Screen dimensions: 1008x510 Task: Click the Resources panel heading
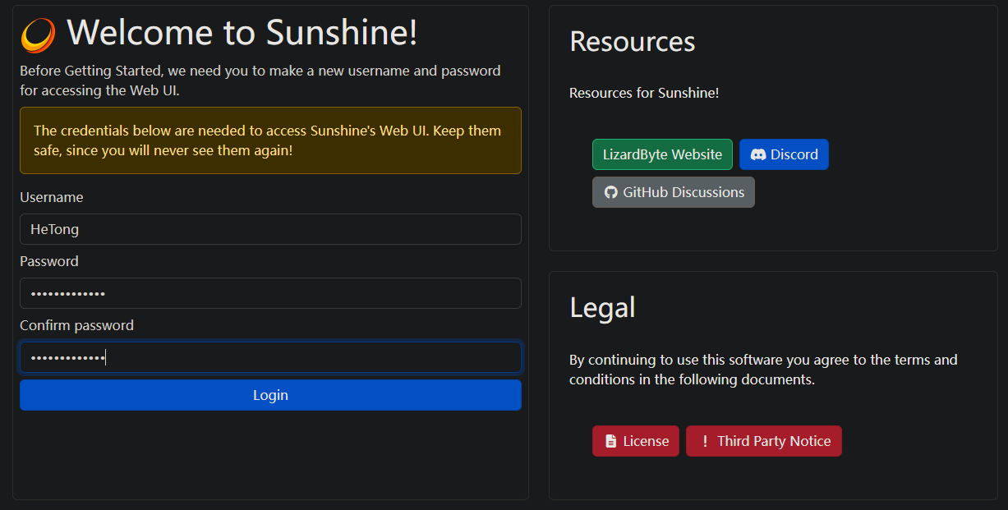click(x=632, y=41)
